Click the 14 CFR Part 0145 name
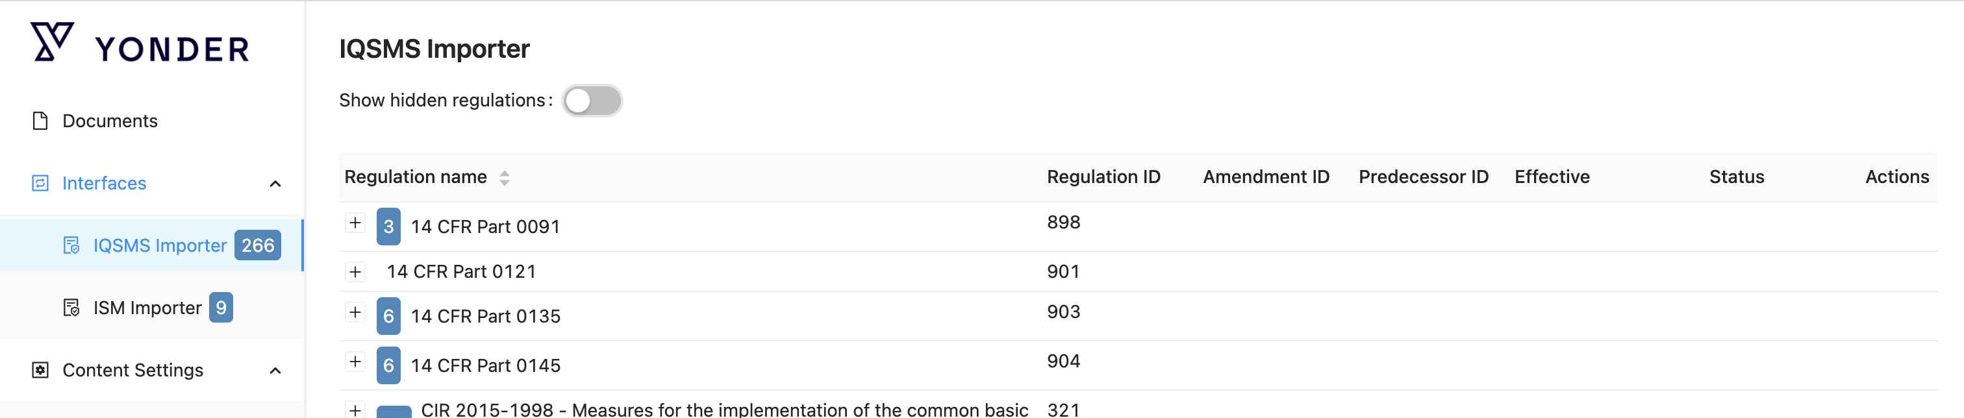Screen dimensions: 1964x418 [486, 366]
